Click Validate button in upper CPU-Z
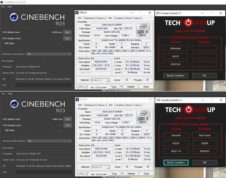Screen dimensions: 226x178 (131, 87)
